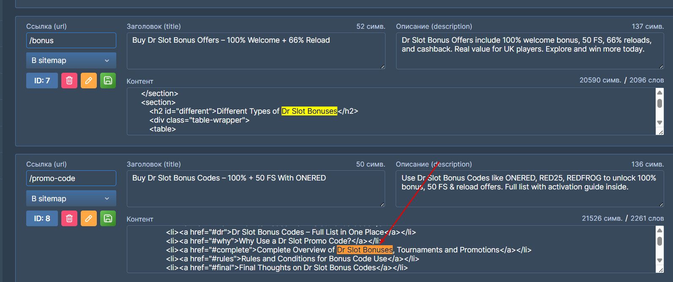Click the '<div class="table-wrapper">' line
Image resolution: width=673 pixels, height=282 pixels.
click(200, 120)
